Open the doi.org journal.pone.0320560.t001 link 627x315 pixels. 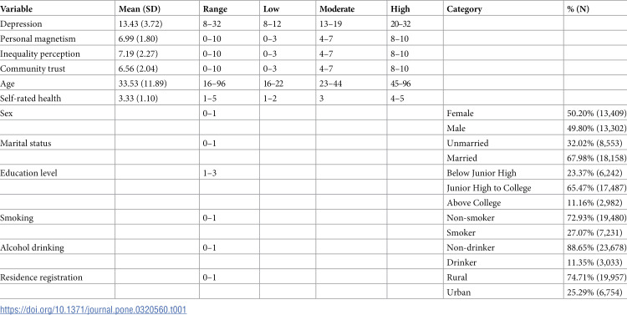coord(93,310)
